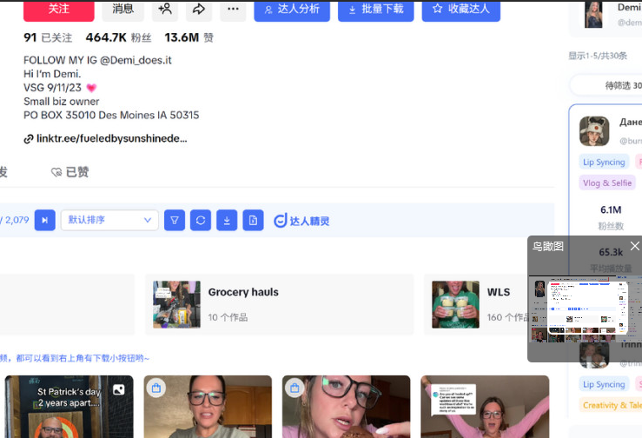642x438 pixels.
Task: Click the second Lip Syncing tag near bottom
Action: click(x=604, y=384)
